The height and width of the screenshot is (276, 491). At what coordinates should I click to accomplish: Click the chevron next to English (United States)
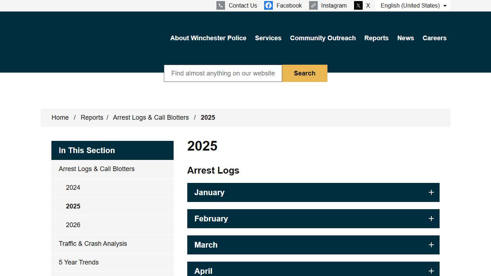point(445,5)
